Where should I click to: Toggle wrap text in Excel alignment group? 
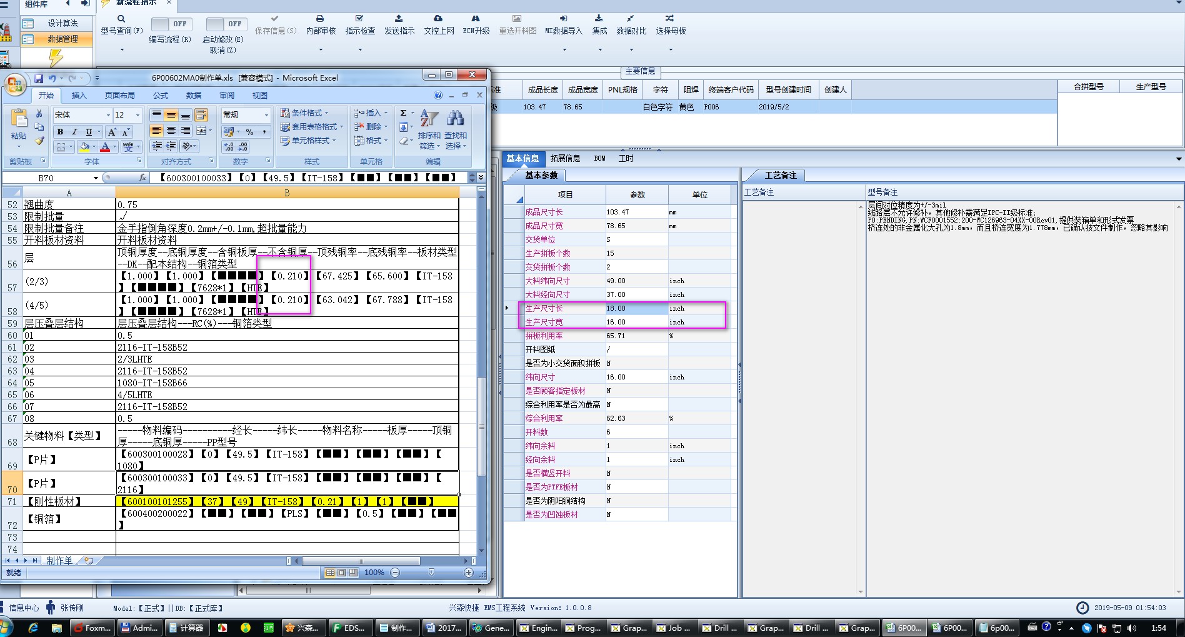coord(201,115)
